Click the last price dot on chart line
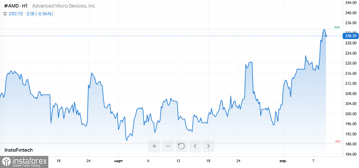The width and height of the screenshot is (359, 168). [x=326, y=36]
